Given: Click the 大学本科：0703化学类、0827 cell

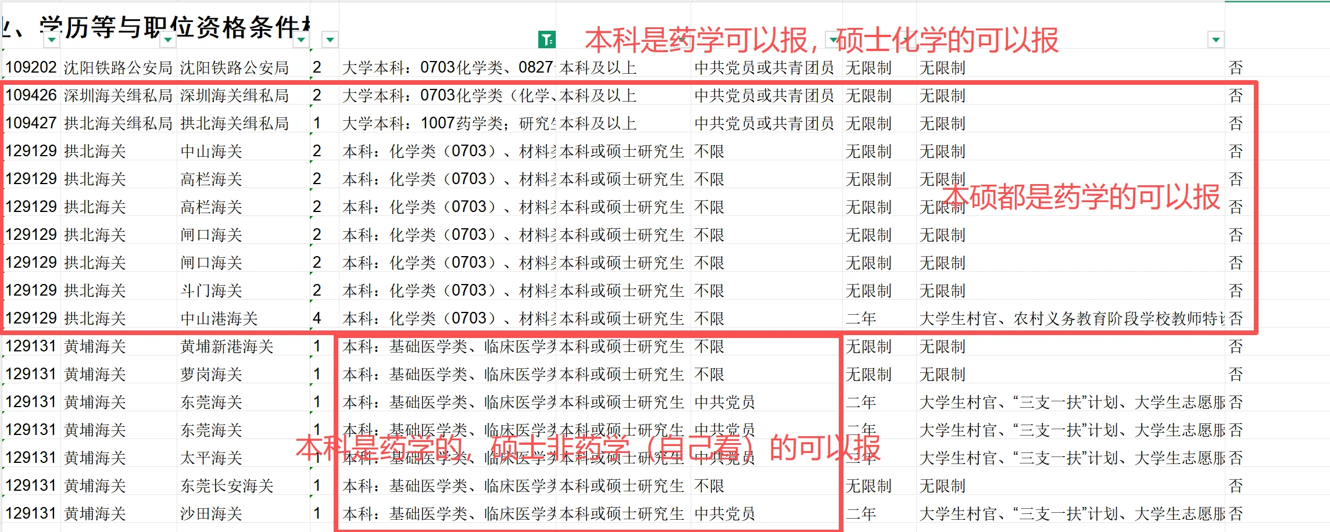Looking at the screenshot, I should click(x=449, y=67).
